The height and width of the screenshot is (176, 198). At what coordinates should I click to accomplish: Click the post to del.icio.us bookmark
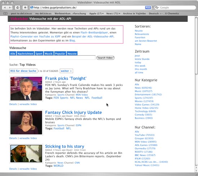click(x=22, y=14)
